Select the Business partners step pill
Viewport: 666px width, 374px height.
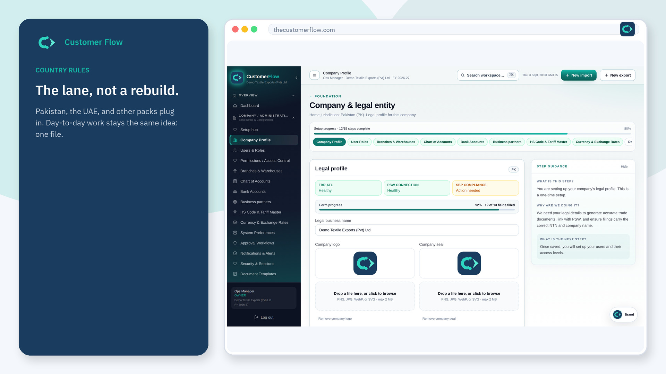(x=507, y=142)
